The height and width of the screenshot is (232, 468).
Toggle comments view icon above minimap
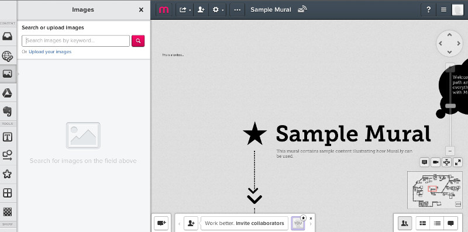(425, 162)
